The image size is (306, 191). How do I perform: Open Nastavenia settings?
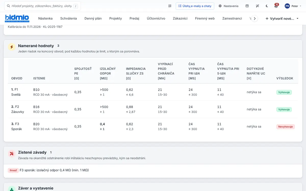click(x=228, y=6)
